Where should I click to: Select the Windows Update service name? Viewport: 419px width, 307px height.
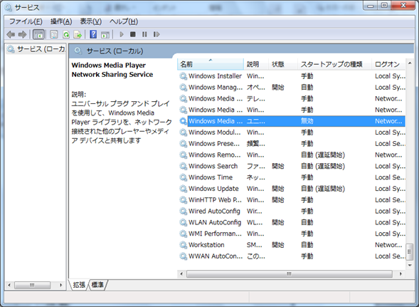click(x=213, y=189)
